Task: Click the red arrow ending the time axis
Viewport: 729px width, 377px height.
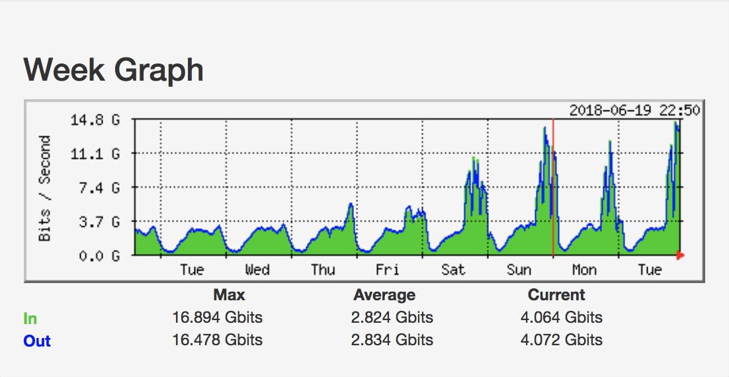Action: click(x=680, y=255)
